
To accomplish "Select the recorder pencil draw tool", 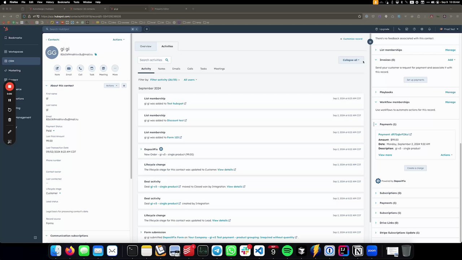I will [10, 132].
